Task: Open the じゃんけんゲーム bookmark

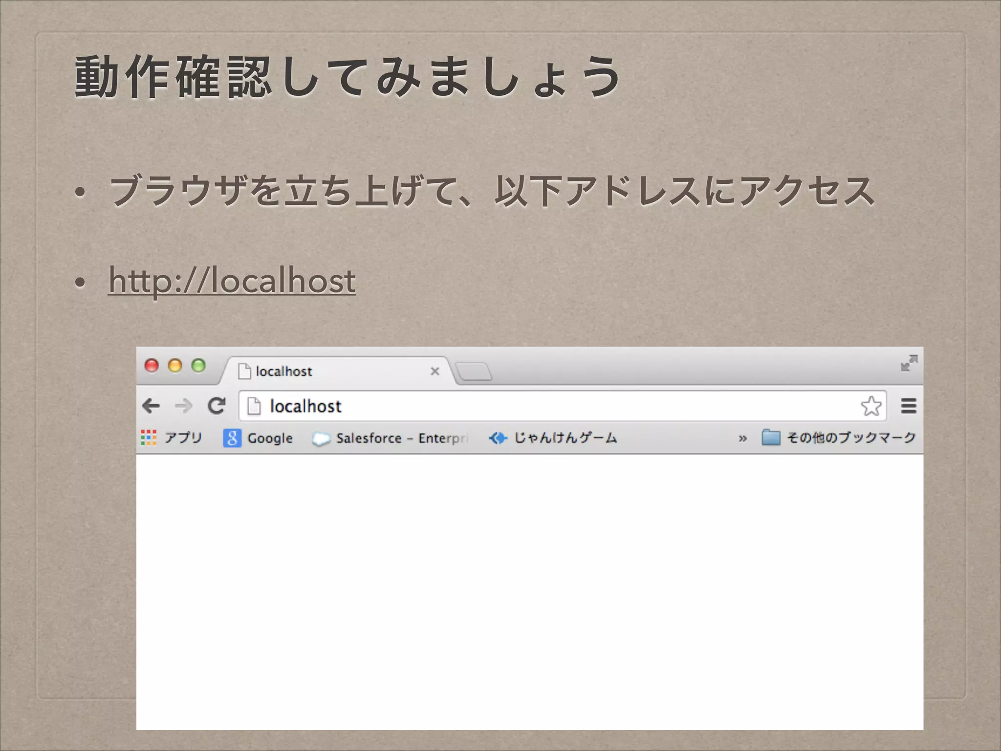Action: pos(553,438)
